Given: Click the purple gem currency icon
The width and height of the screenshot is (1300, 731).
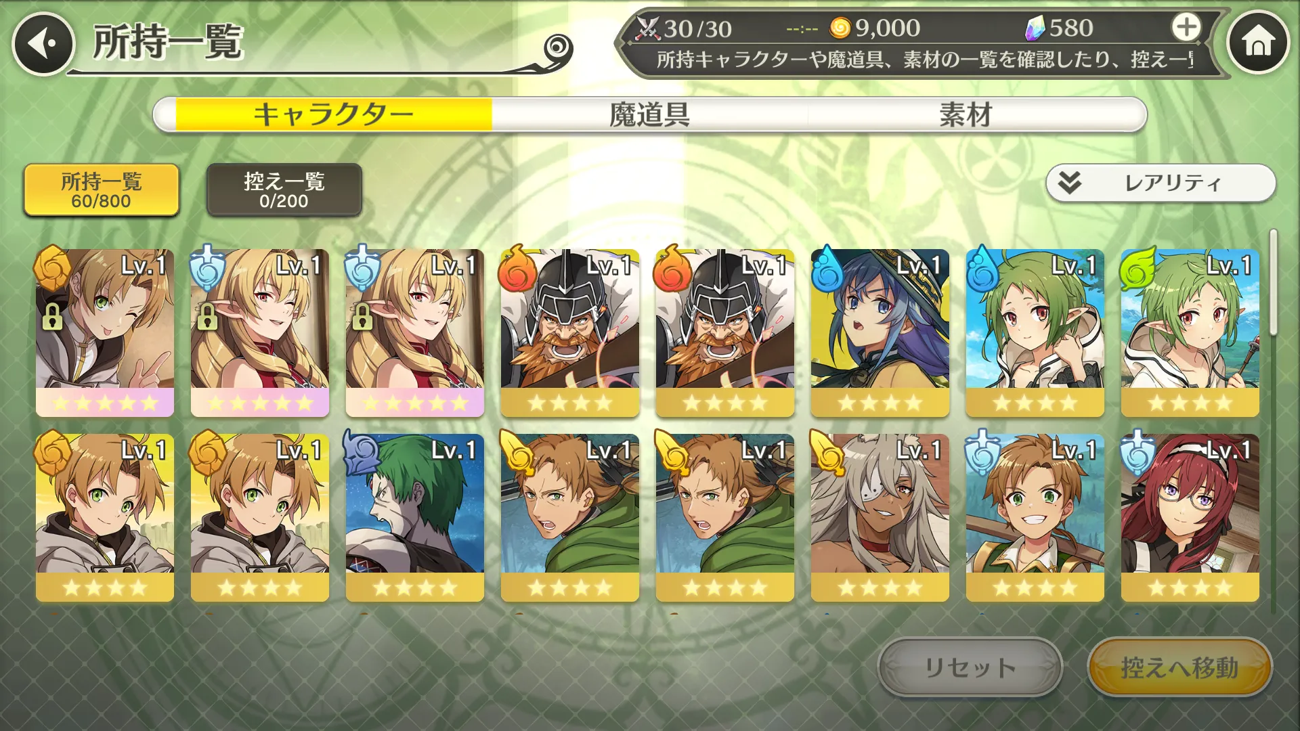Looking at the screenshot, I should 1035,28.
